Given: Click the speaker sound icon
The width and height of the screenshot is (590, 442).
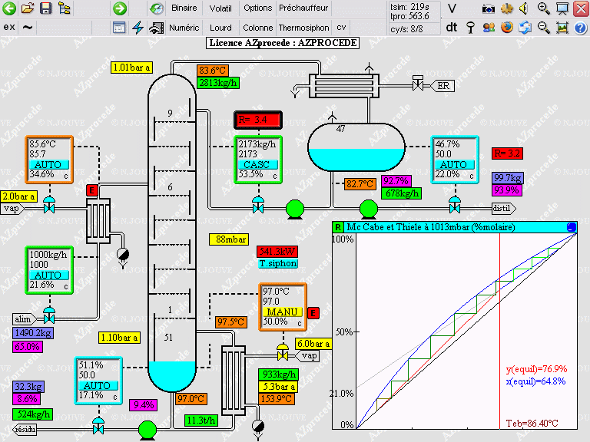Looking at the screenshot, I should click(525, 8).
